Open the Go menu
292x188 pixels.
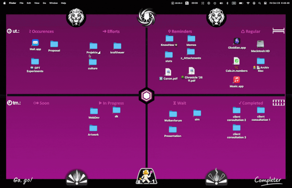point(44,3)
